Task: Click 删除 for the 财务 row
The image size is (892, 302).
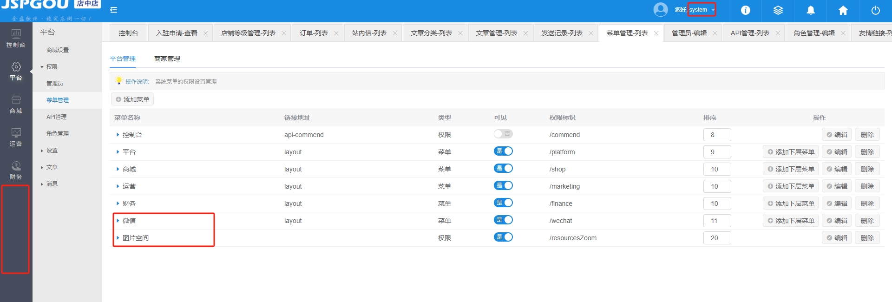Action: (x=867, y=204)
